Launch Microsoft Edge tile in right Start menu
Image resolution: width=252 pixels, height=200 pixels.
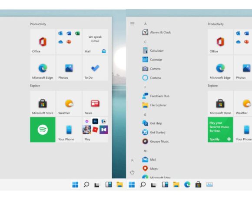pyautogui.click(x=220, y=68)
